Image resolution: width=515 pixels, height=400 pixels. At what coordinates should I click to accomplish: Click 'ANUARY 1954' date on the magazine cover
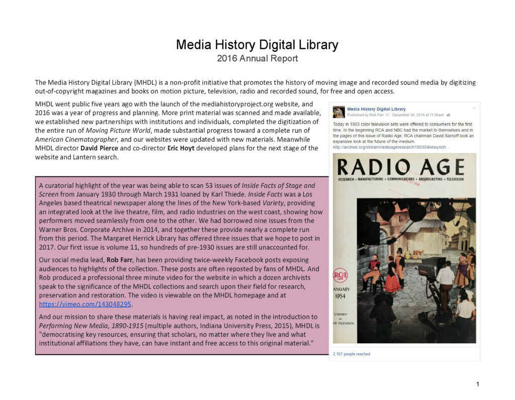(341, 292)
